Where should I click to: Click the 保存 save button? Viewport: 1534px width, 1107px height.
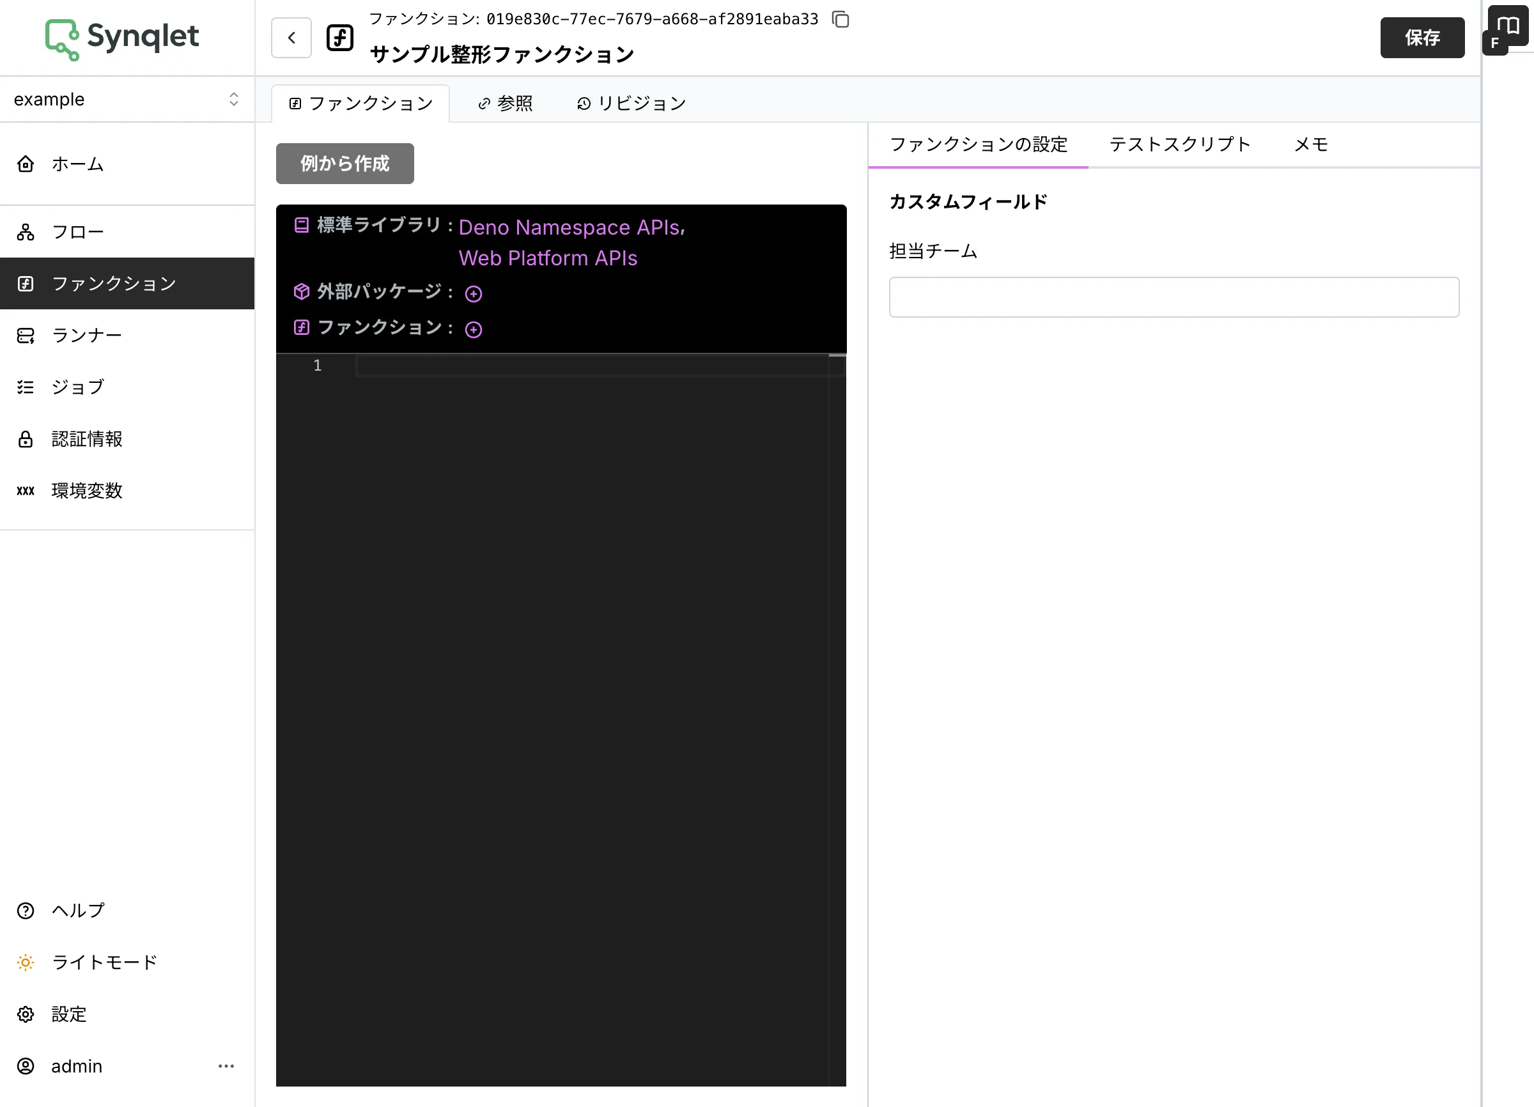pos(1422,38)
